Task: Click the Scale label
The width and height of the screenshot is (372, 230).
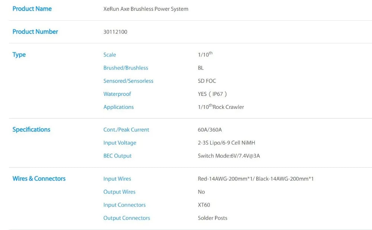Action: click(x=110, y=55)
